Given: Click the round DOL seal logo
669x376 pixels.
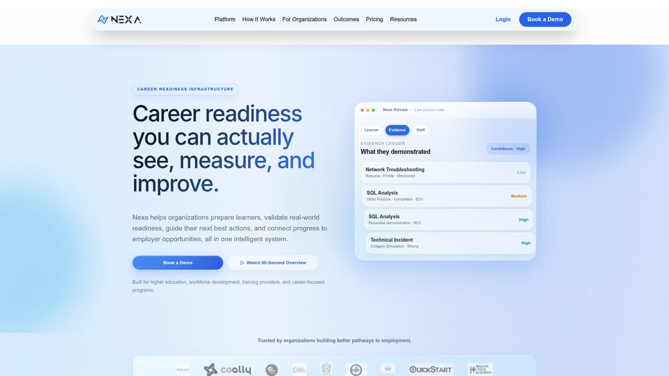Looking at the screenshot, I should [x=356, y=370].
